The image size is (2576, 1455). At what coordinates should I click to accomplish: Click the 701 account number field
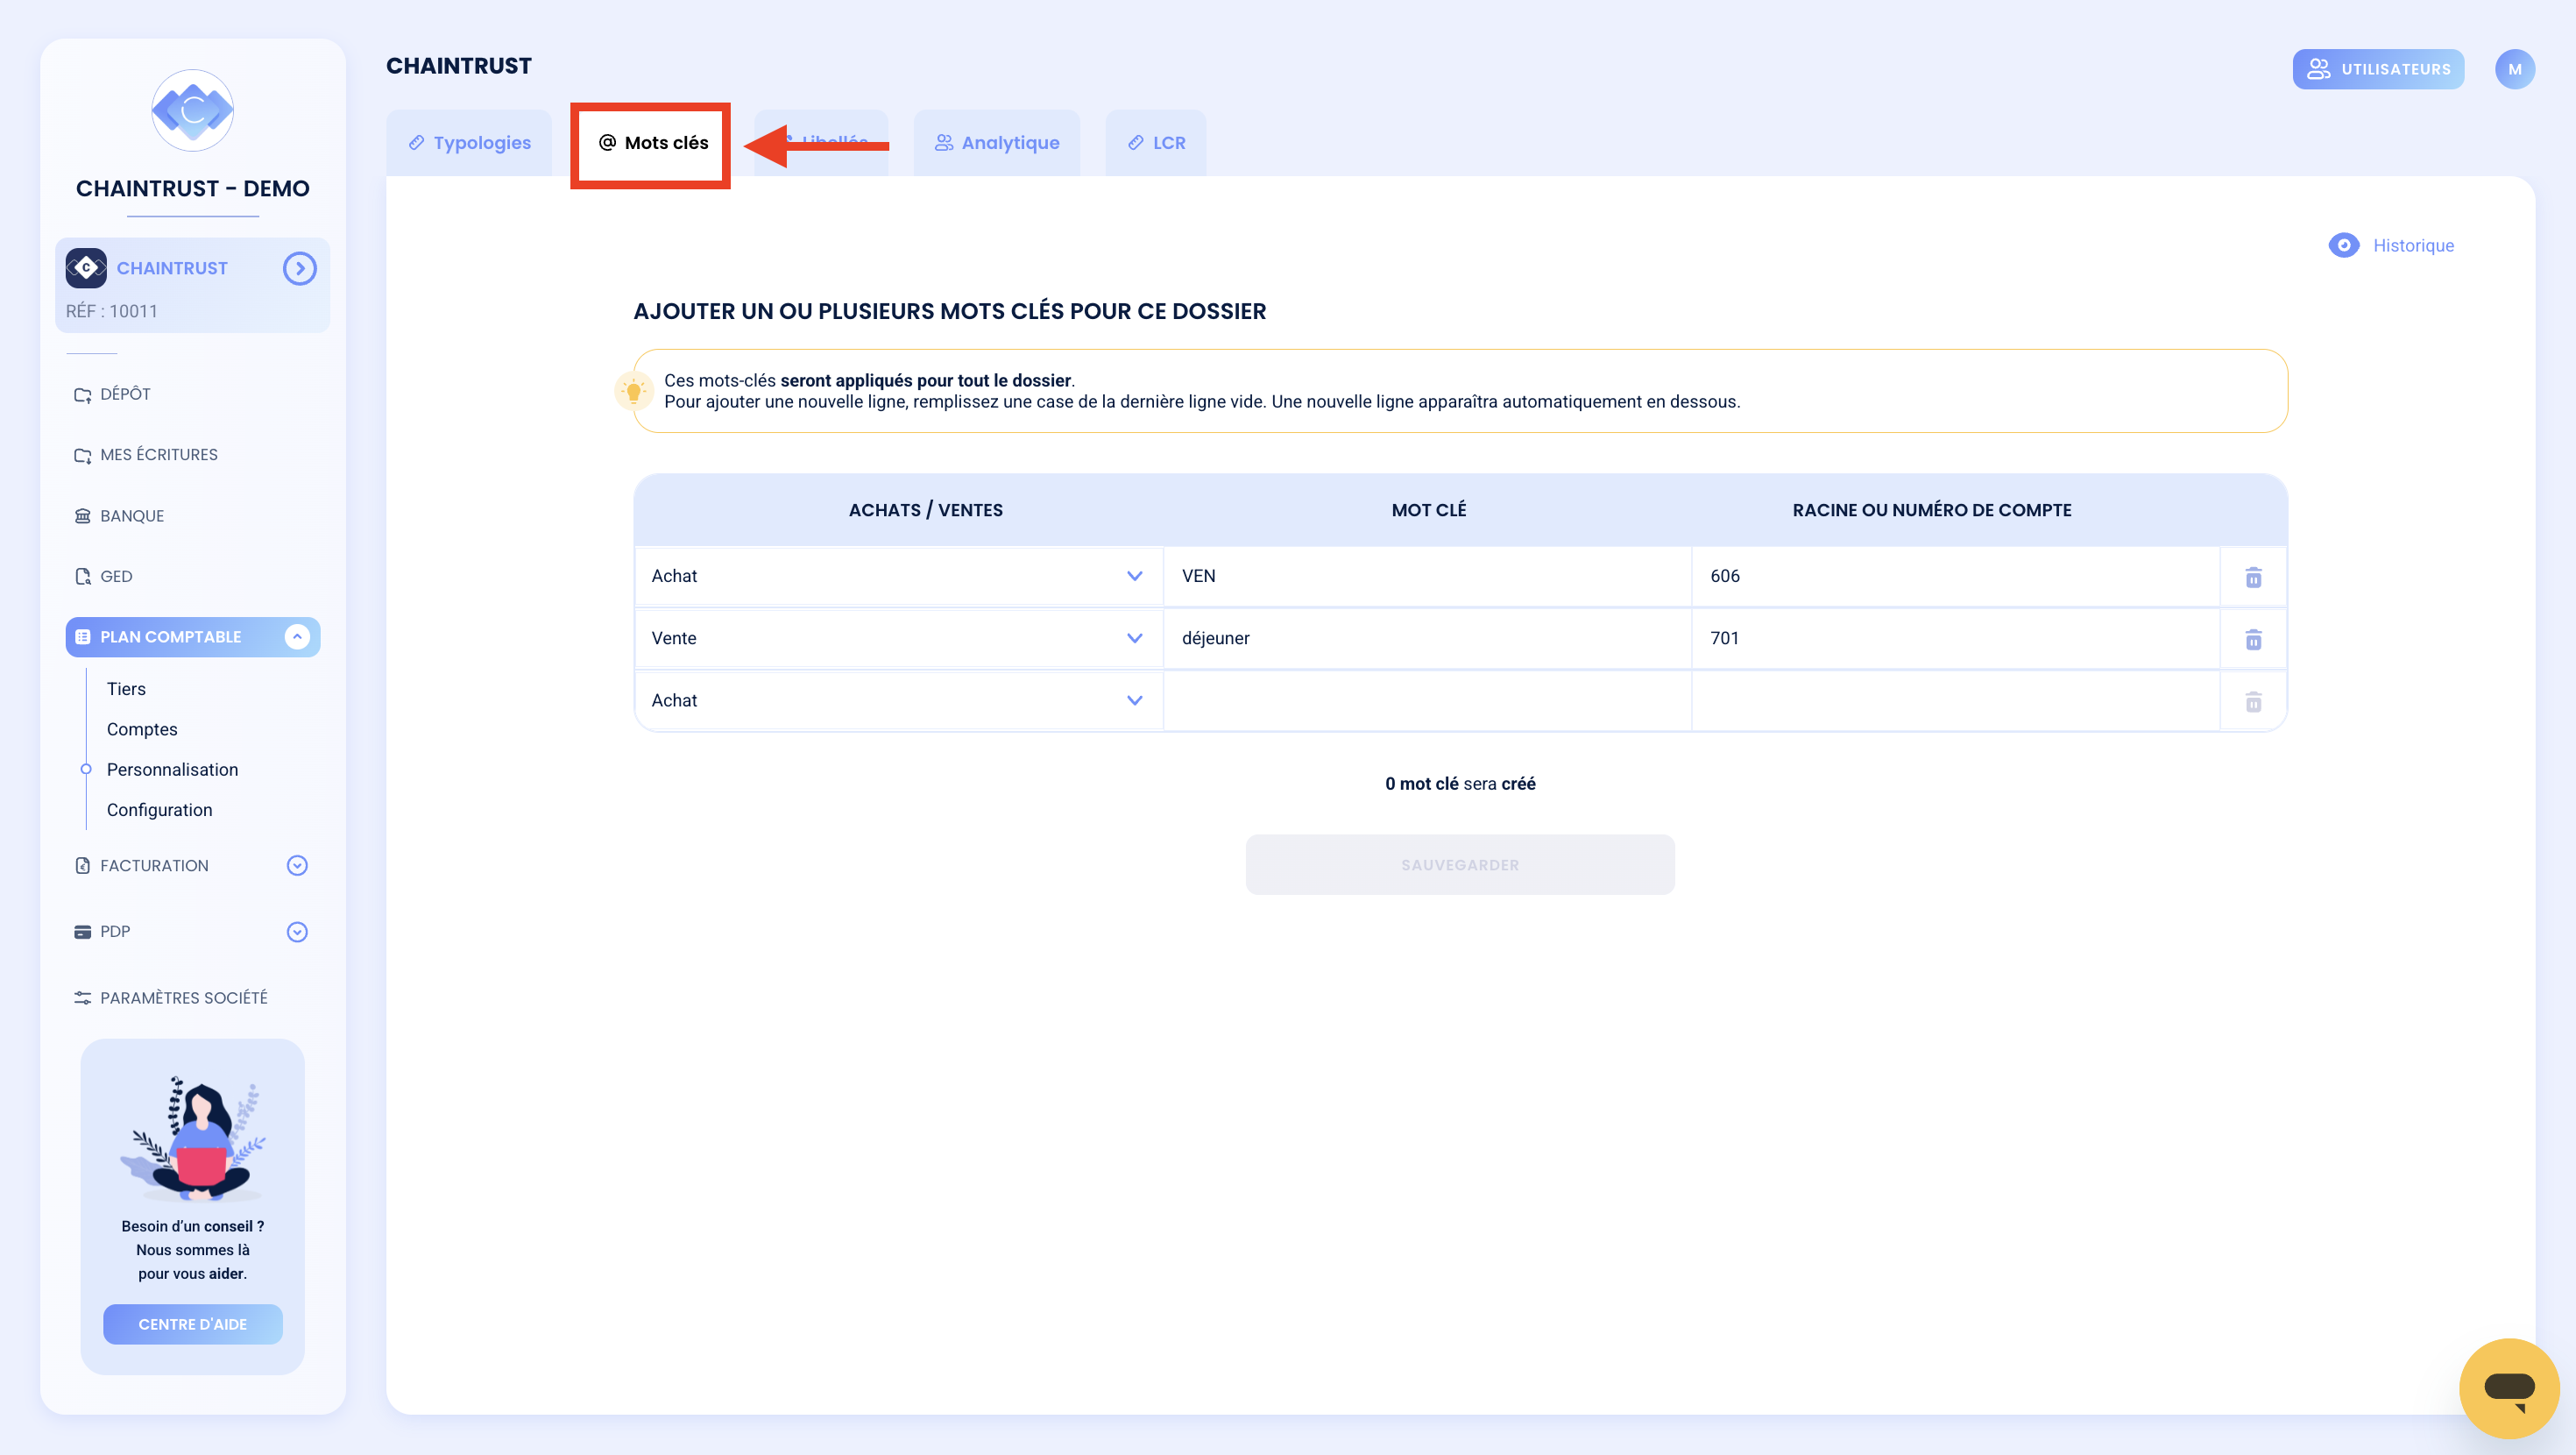[x=1955, y=638]
